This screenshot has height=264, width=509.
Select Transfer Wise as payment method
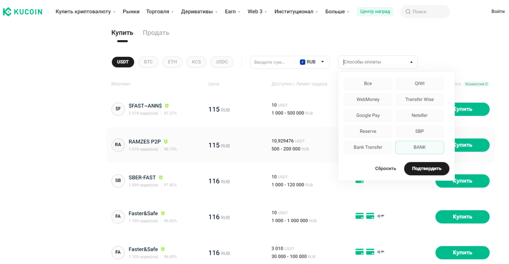[x=420, y=99]
